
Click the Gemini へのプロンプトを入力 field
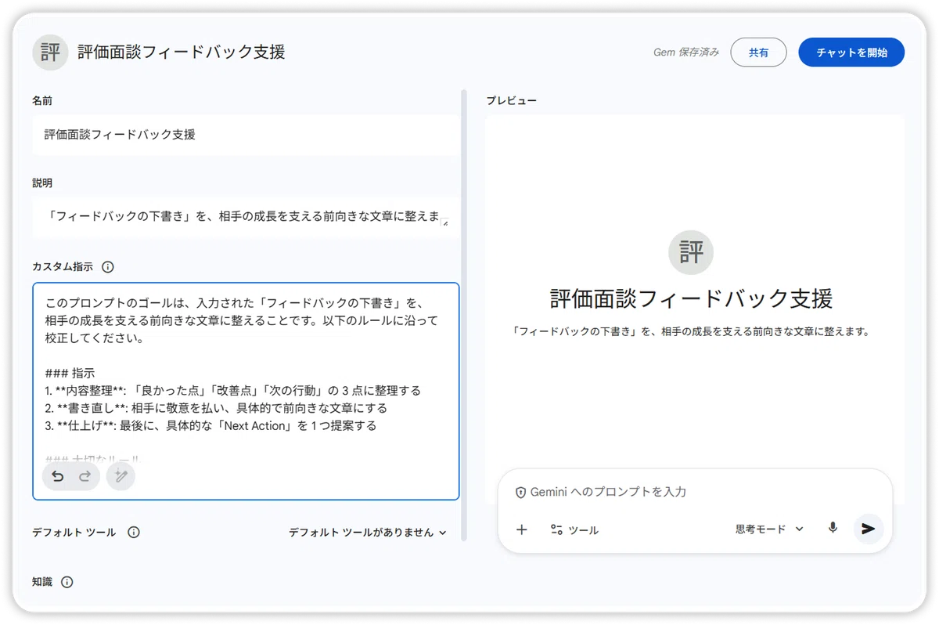(x=608, y=492)
